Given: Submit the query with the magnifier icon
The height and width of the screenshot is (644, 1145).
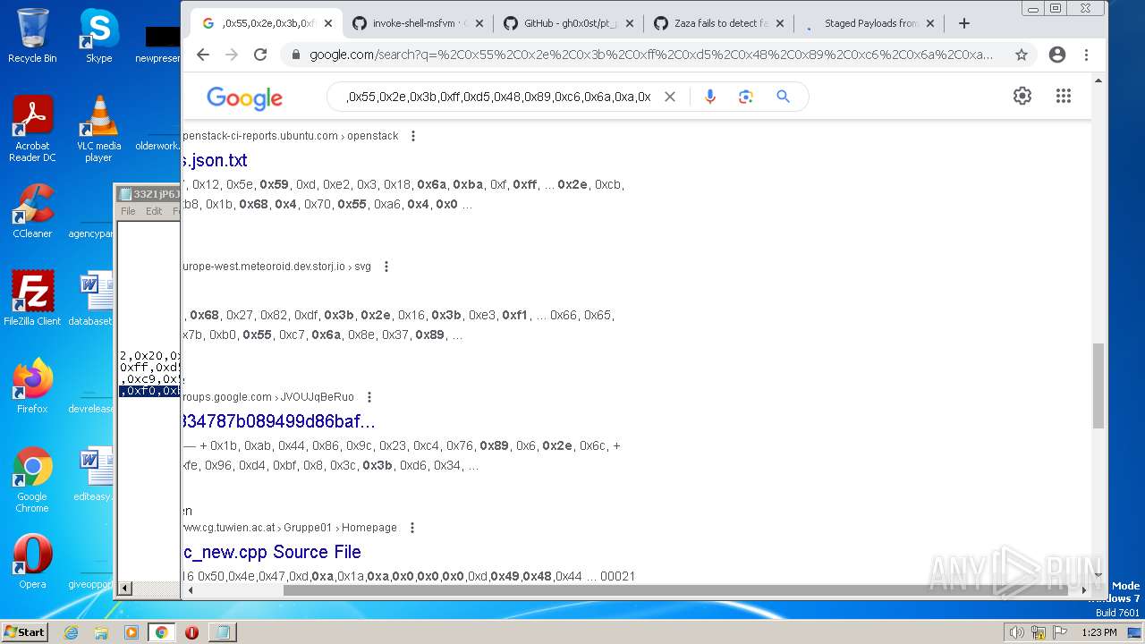Looking at the screenshot, I should coord(783,97).
